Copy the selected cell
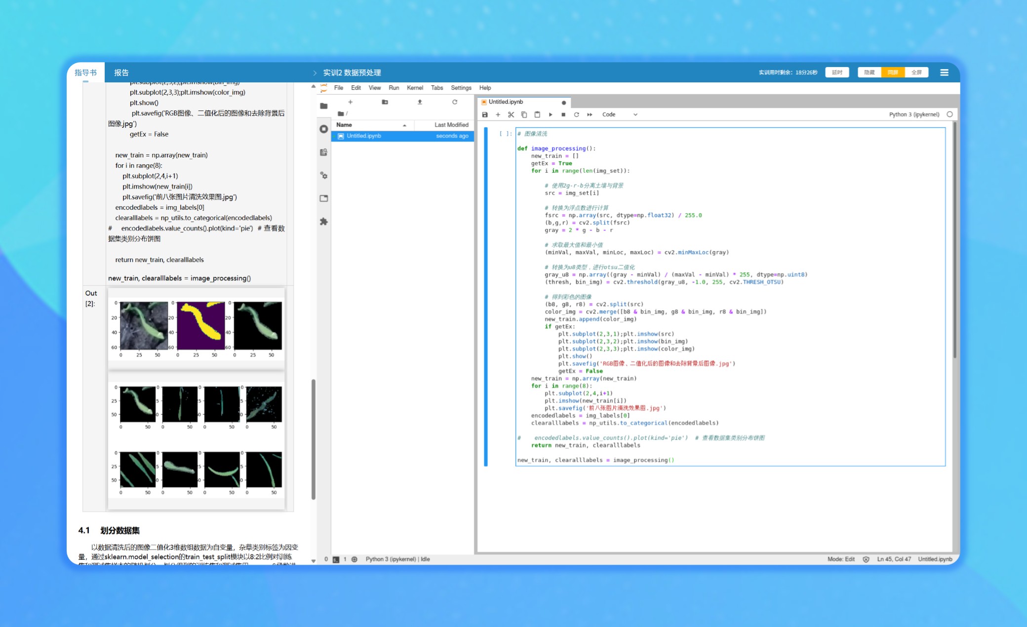 coord(524,114)
